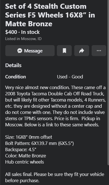Click the Details section heading
Screen dimensions: 109x185
tap(13, 65)
